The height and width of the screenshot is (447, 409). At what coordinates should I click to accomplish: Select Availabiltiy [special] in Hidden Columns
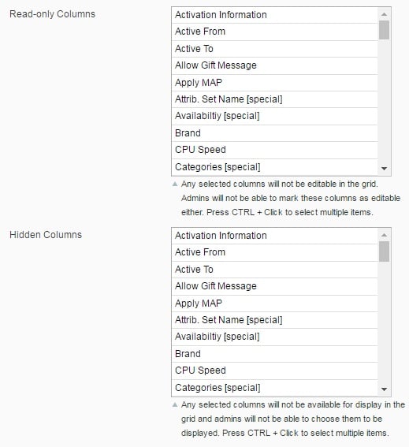point(275,337)
